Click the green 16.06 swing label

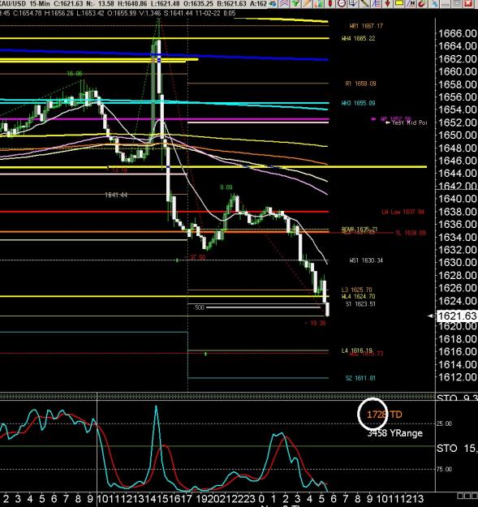pos(75,74)
